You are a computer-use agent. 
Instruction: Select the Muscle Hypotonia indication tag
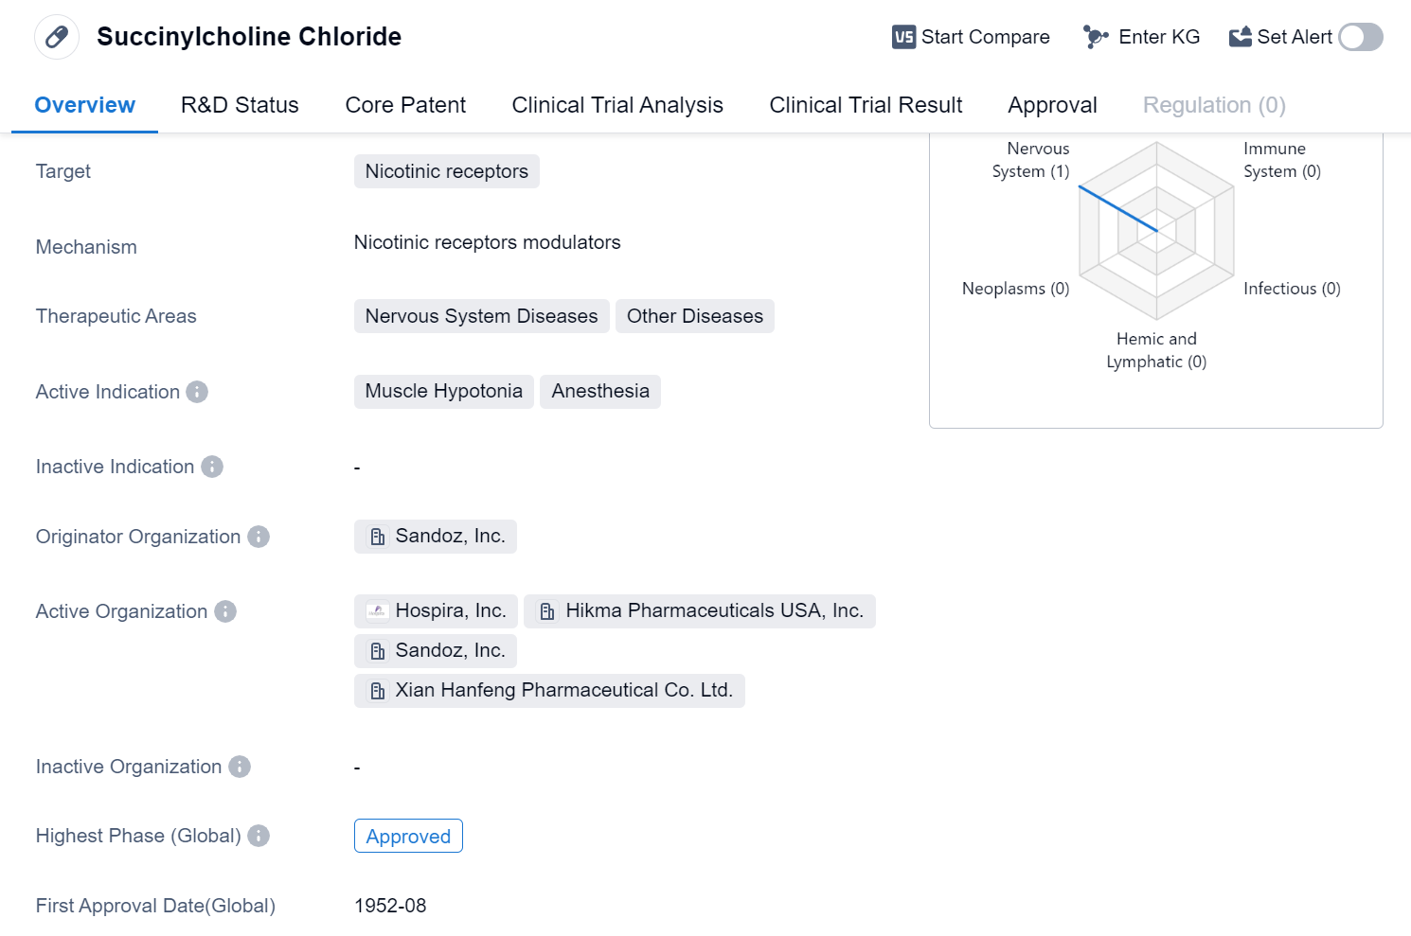(x=443, y=391)
